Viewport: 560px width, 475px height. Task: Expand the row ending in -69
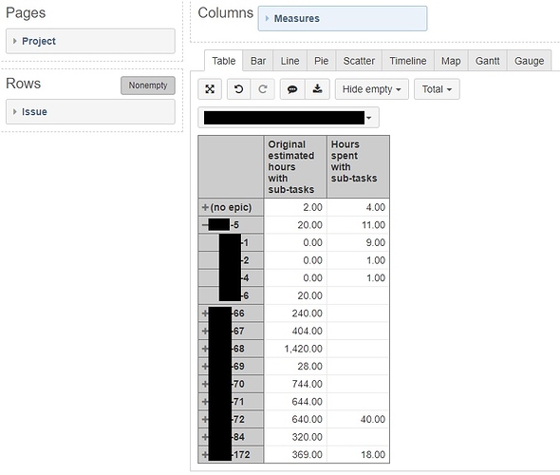(205, 367)
